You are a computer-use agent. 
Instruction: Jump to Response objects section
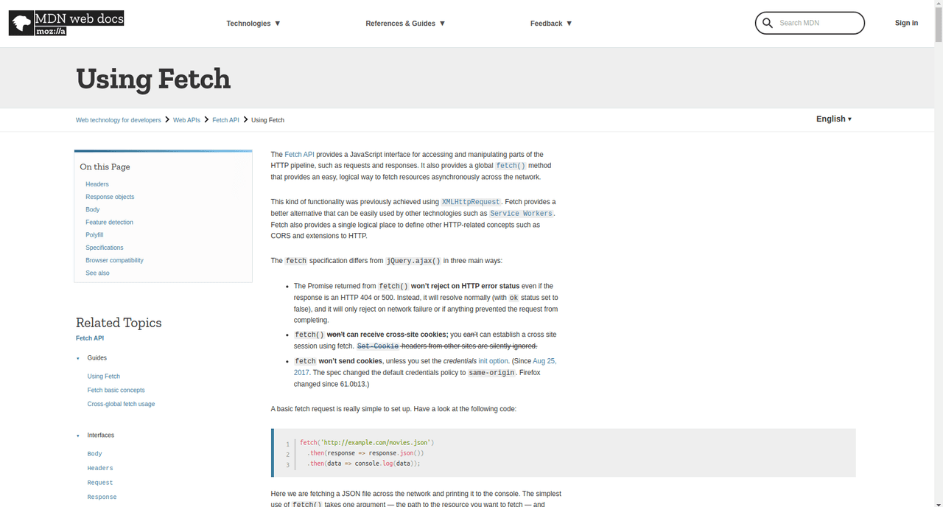(x=110, y=197)
